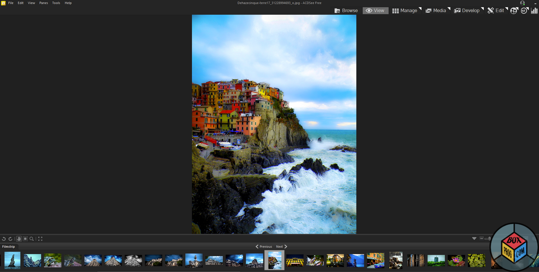Select the black and white pyramid thumbnail
Image resolution: width=539 pixels, height=272 pixels.
(133, 260)
